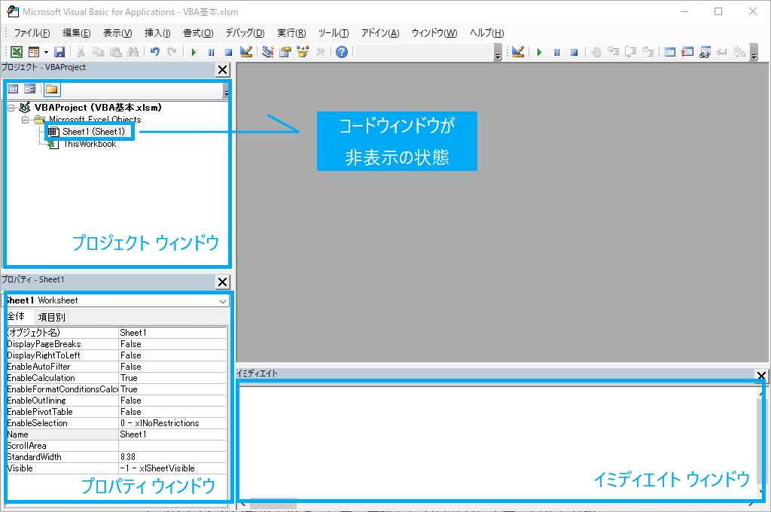Save the VBA基本.xlsm project

click(59, 52)
